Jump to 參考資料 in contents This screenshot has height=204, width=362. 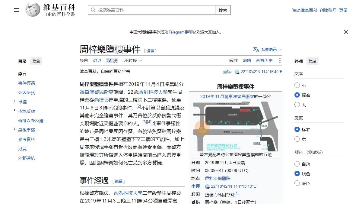click(27, 139)
